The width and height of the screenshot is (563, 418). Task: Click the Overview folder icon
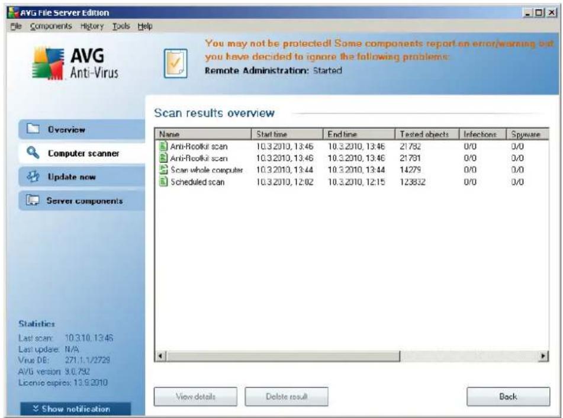(x=33, y=128)
